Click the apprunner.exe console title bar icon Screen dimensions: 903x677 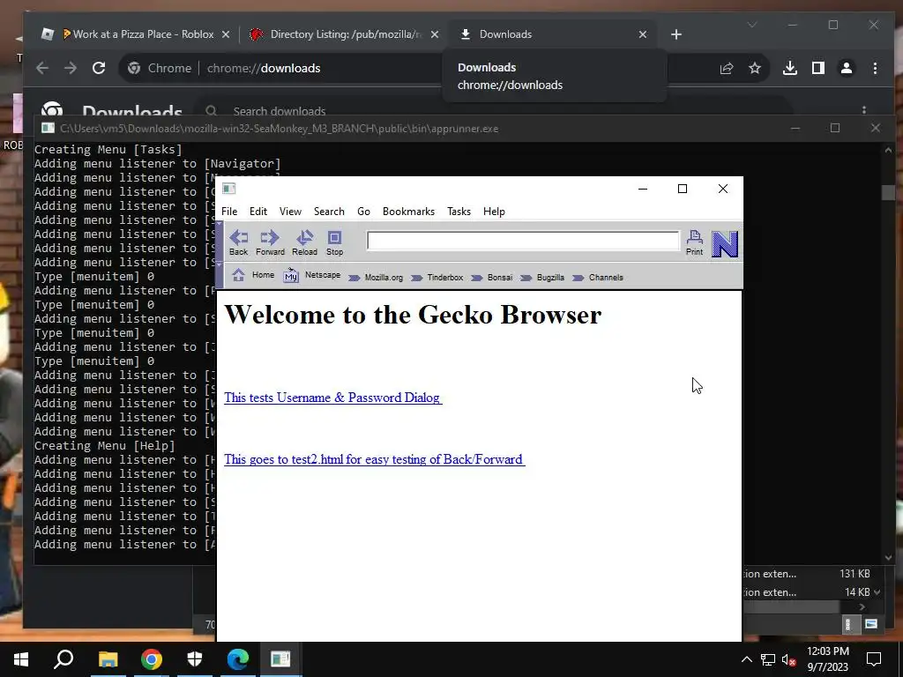coord(48,129)
